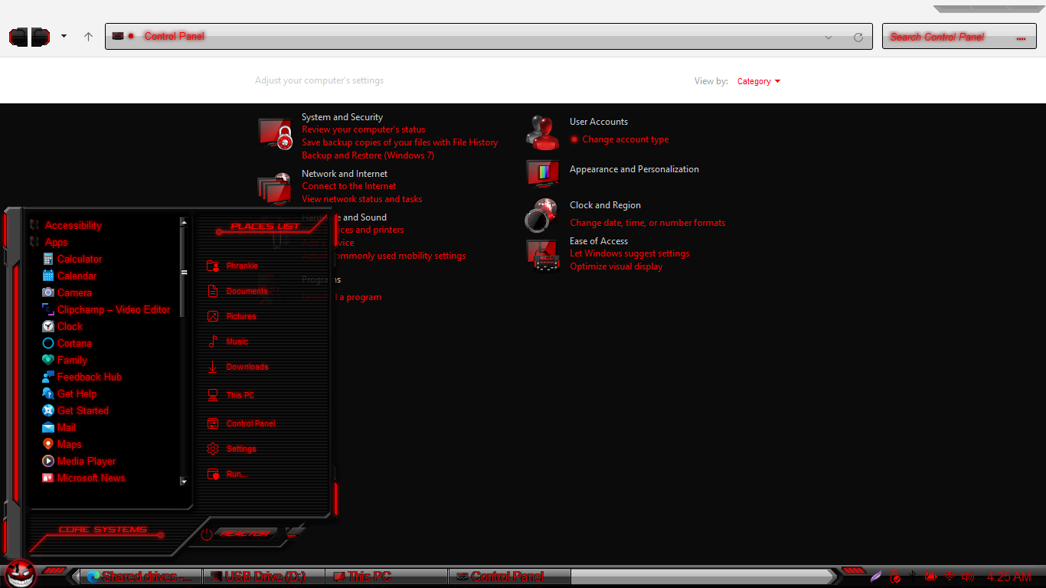Click the apps list scroll-up arrow
This screenshot has height=588, width=1046.
click(x=184, y=222)
